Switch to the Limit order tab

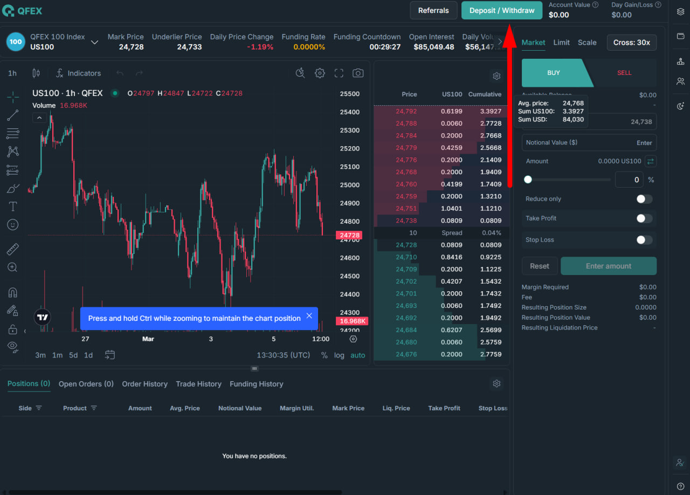coord(562,43)
